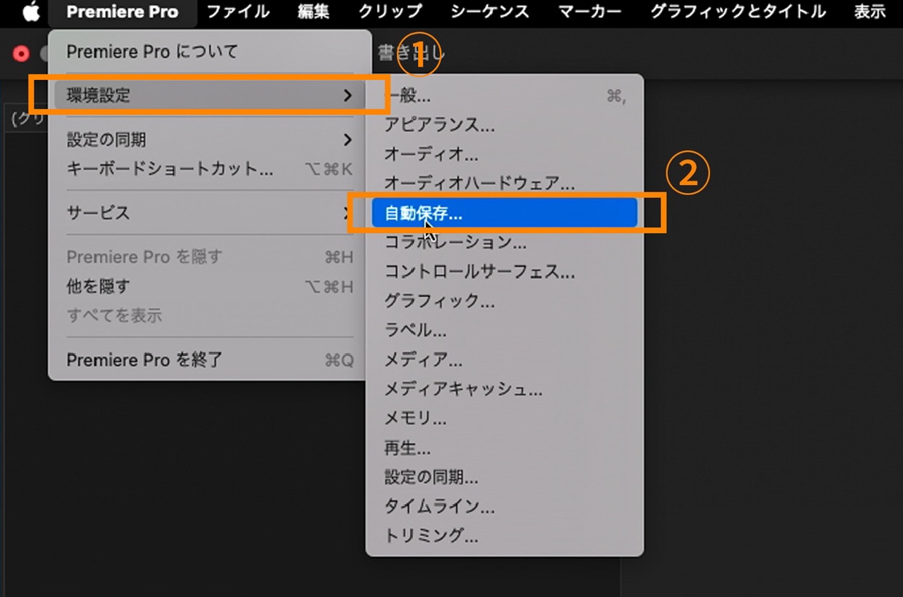Choose すべてを表示 menu item

point(210,316)
